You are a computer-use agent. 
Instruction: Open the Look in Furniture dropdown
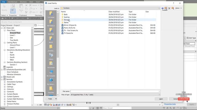110,8
